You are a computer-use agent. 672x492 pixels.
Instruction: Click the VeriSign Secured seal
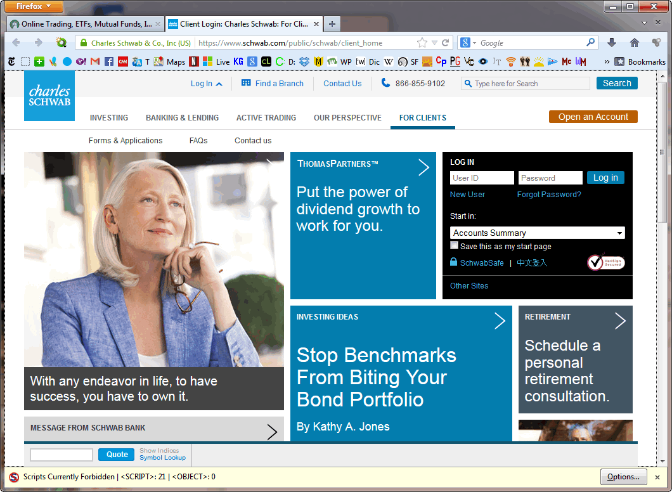coord(605,262)
